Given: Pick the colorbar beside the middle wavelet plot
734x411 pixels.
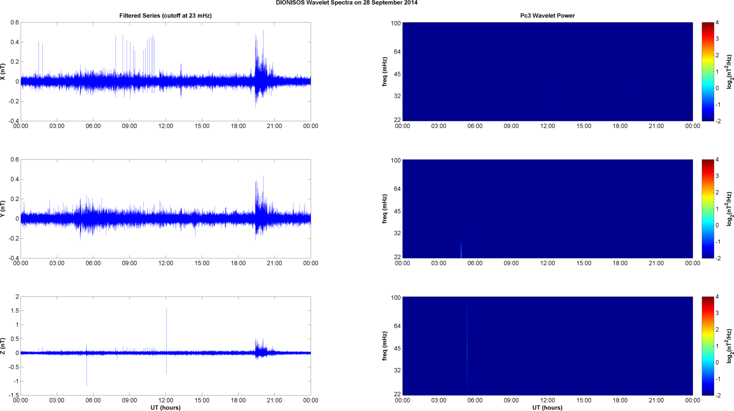Looking at the screenshot, I should (708, 209).
